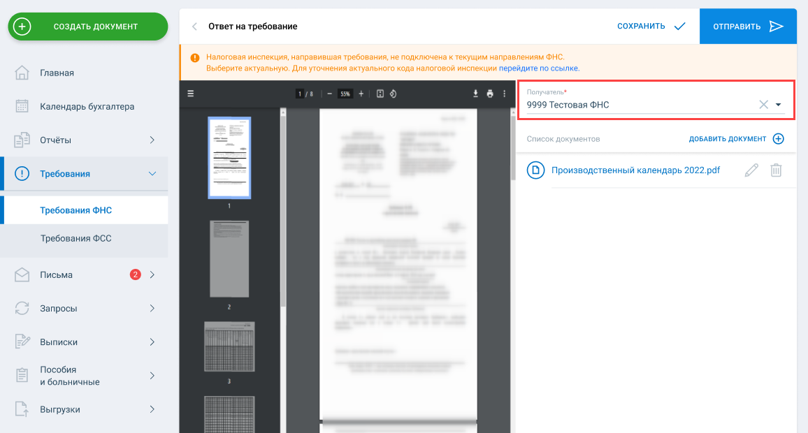Clear the Получатель field value
This screenshot has width=808, height=433.
tap(763, 105)
